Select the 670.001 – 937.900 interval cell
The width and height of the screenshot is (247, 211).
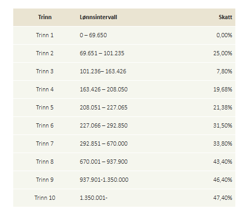click(103, 162)
